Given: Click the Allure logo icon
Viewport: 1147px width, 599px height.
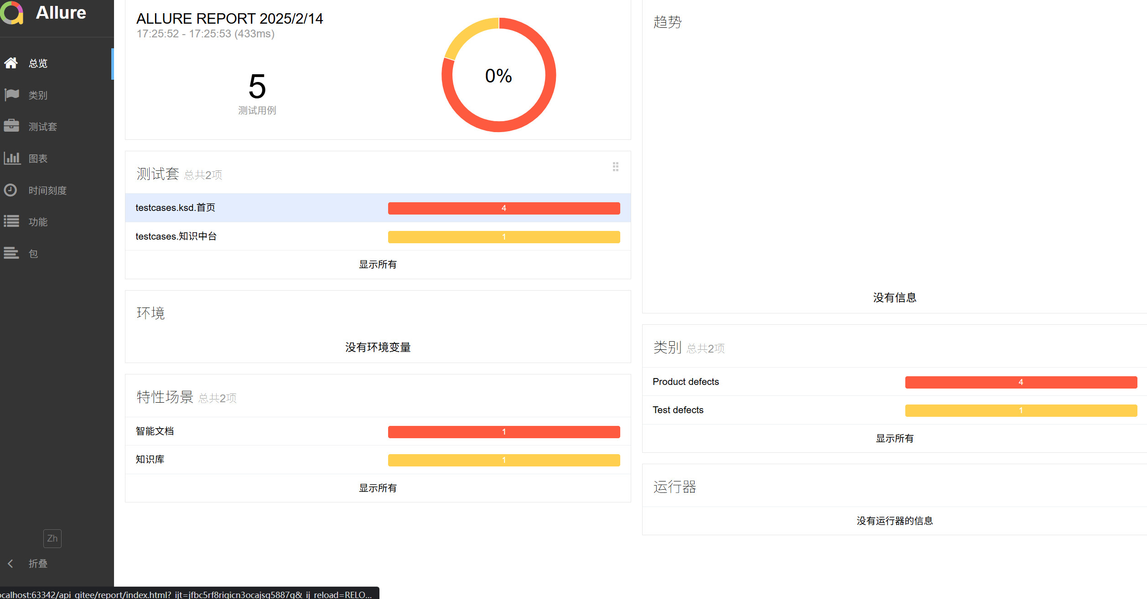Looking at the screenshot, I should [x=12, y=12].
